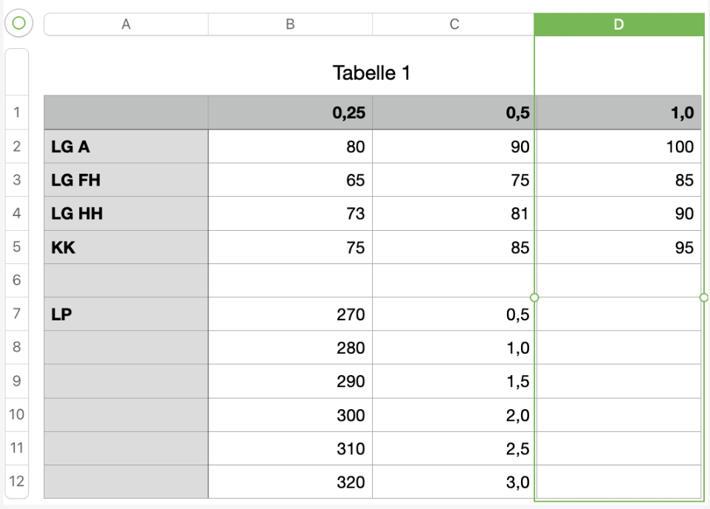Click the left selection handle of column D
The width and height of the screenshot is (710, 509).
pyautogui.click(x=535, y=297)
